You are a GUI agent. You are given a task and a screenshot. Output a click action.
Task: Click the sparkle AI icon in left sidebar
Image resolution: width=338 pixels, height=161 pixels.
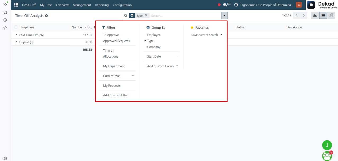coord(5,5)
